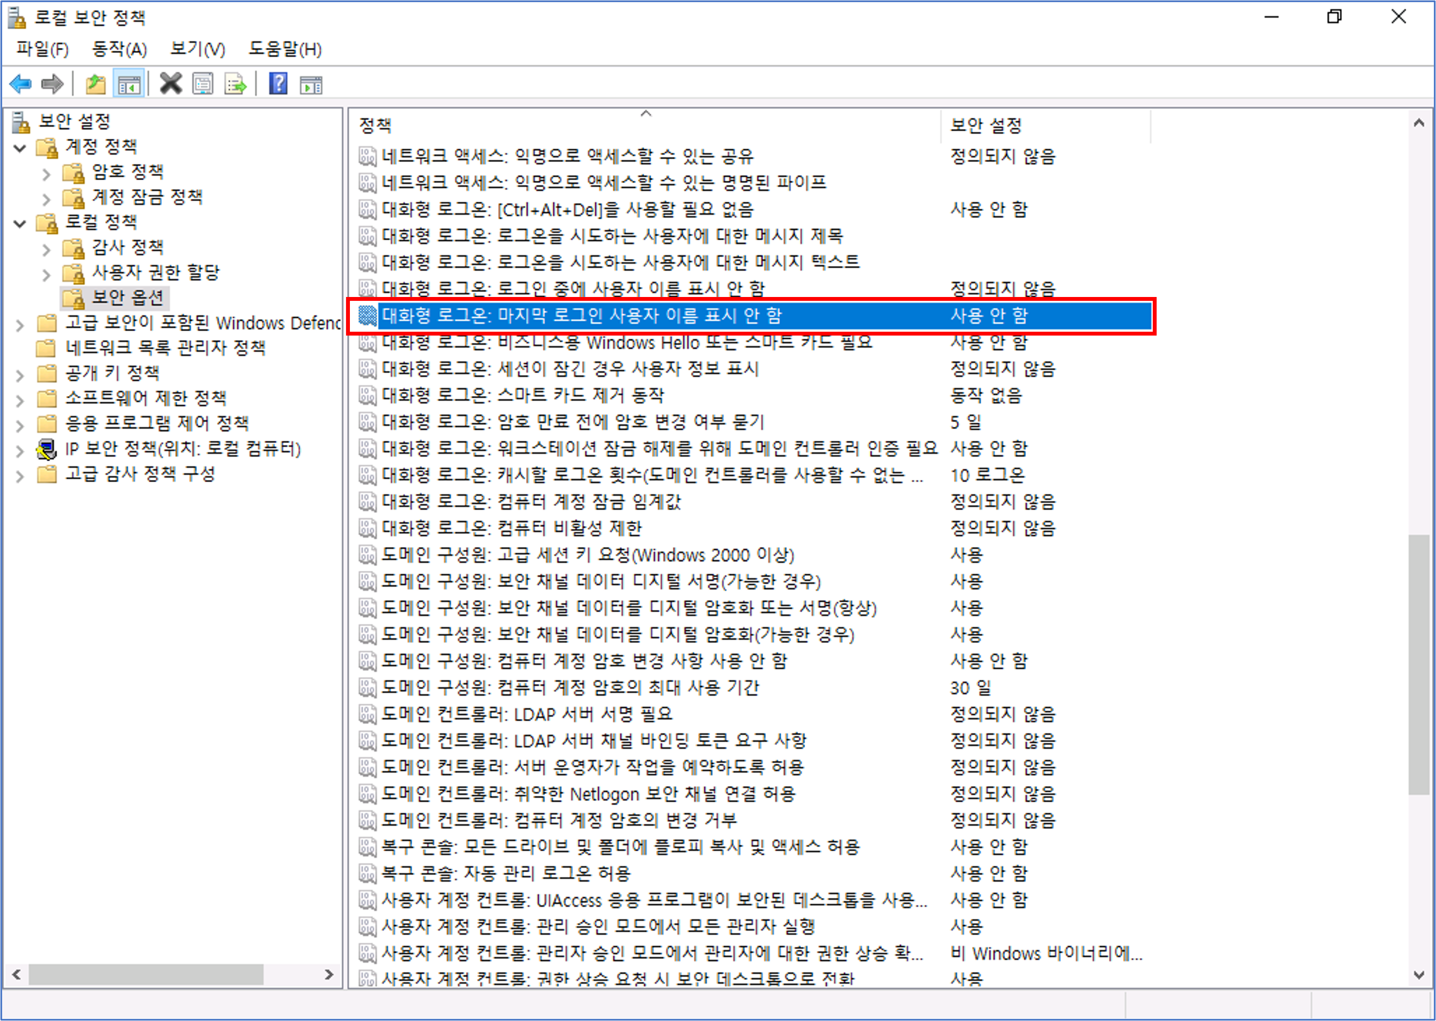Click the Export list toolbar icon
The image size is (1436, 1021).
(236, 84)
